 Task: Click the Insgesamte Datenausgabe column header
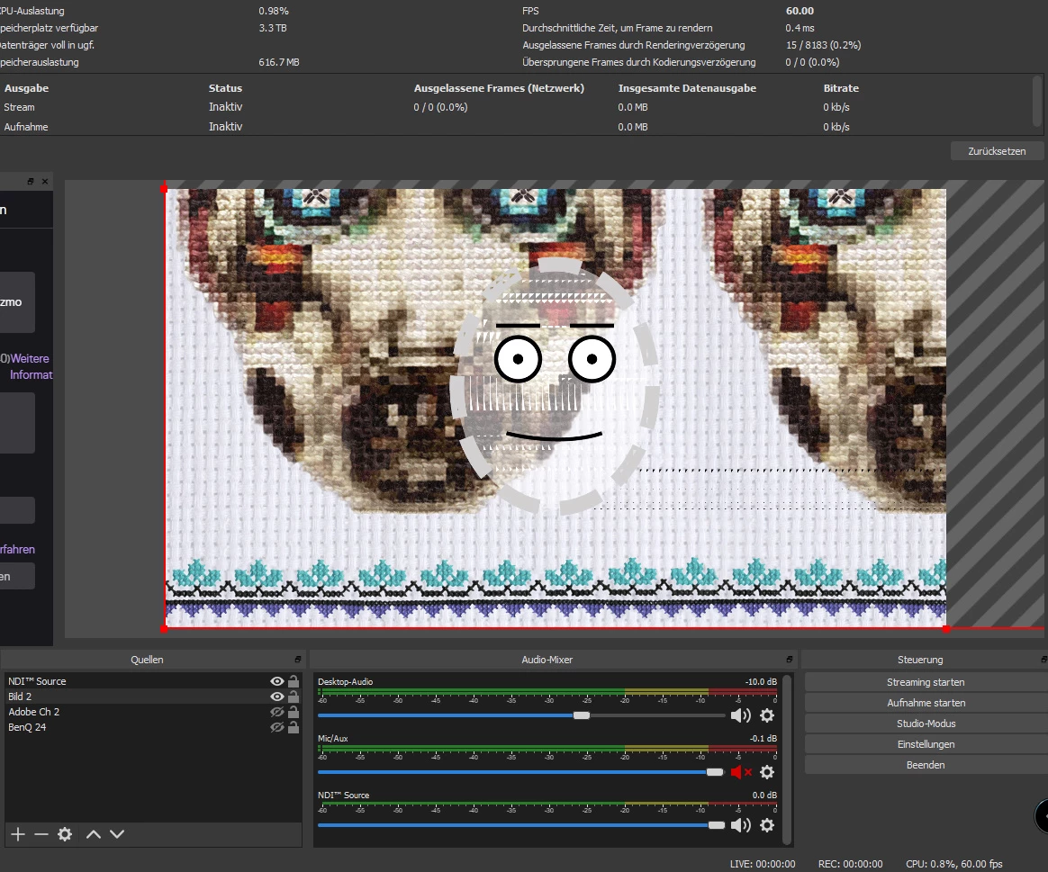pos(687,88)
